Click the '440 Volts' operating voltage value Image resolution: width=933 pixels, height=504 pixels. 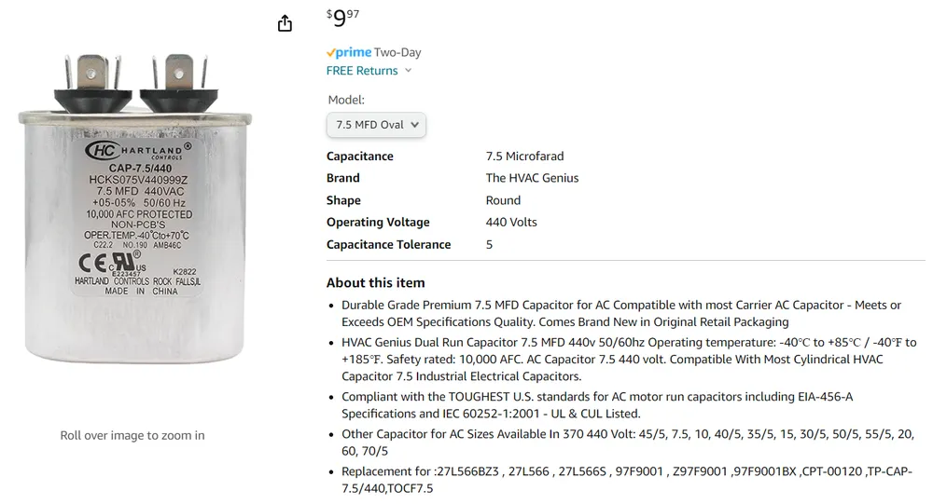tap(511, 222)
